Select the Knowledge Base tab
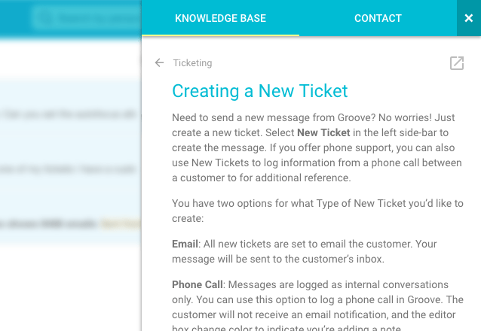Screen dimensions: 481x331 [x=220, y=18]
